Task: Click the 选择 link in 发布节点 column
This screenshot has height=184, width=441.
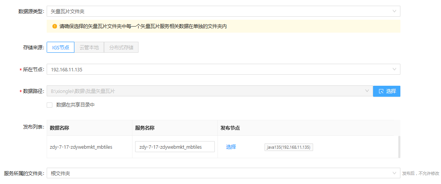Action: tap(231, 146)
